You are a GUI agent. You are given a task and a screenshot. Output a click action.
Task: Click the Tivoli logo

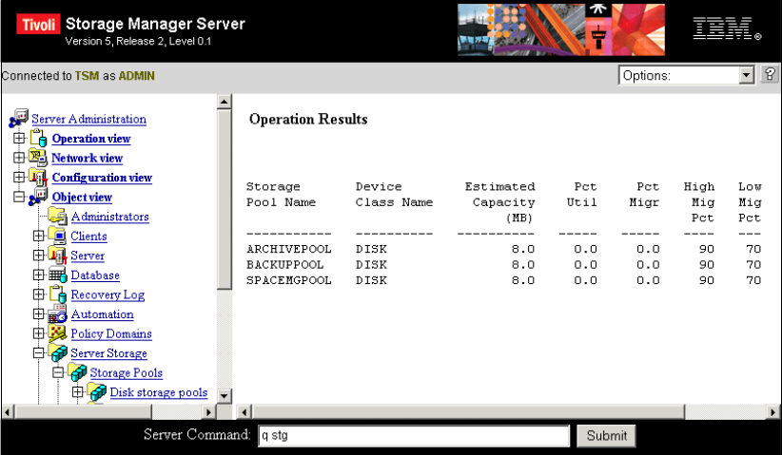pos(38,24)
